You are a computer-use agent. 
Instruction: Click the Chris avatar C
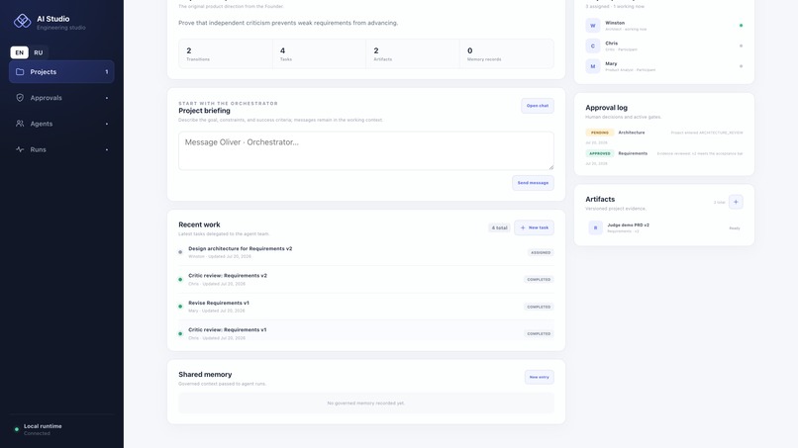pyautogui.click(x=592, y=45)
